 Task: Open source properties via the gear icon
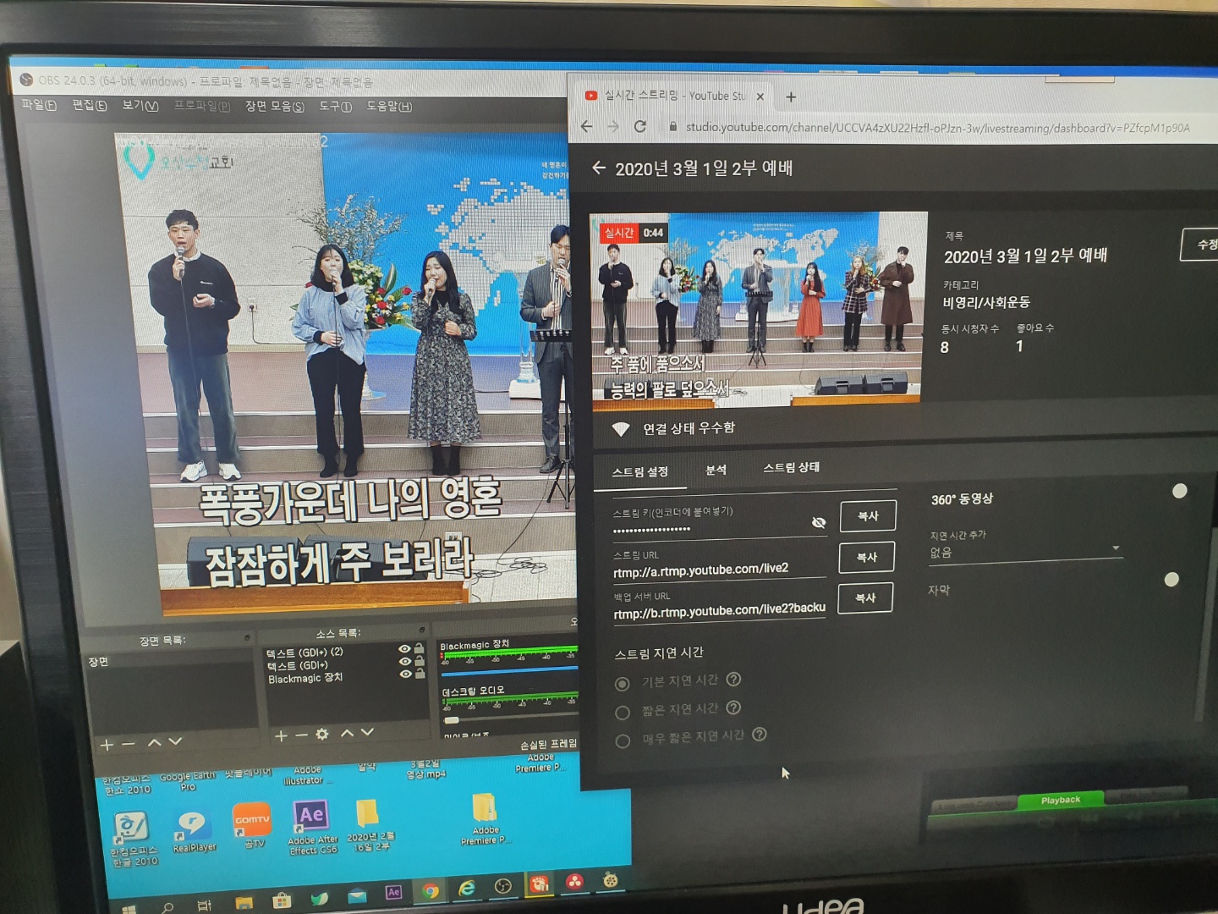click(322, 735)
